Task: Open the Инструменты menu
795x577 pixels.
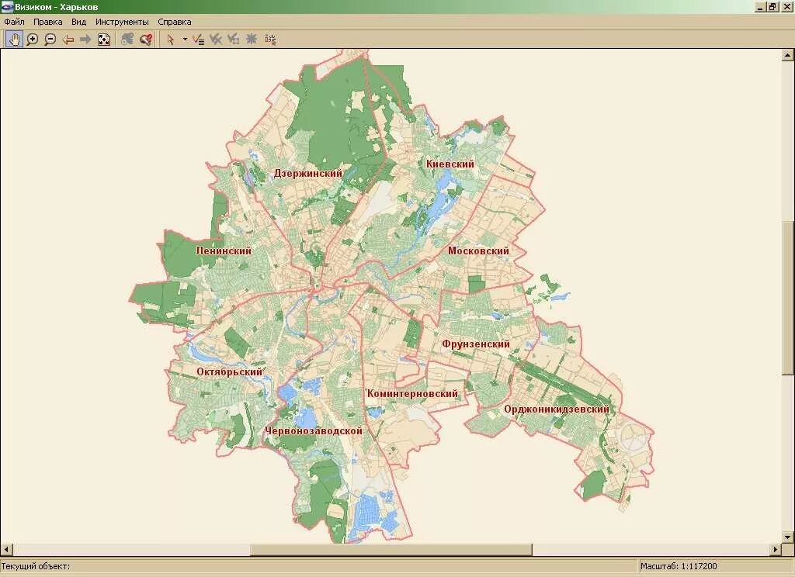Action: pyautogui.click(x=122, y=22)
